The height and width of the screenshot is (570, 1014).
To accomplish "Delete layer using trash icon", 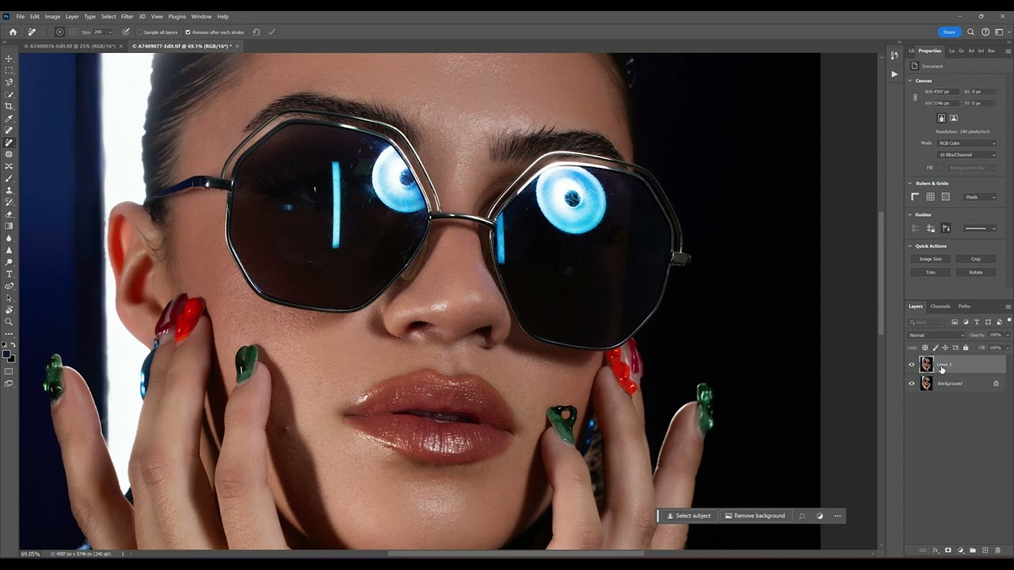I will coord(997,550).
